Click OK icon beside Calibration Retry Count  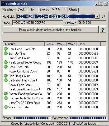coord(6,80)
